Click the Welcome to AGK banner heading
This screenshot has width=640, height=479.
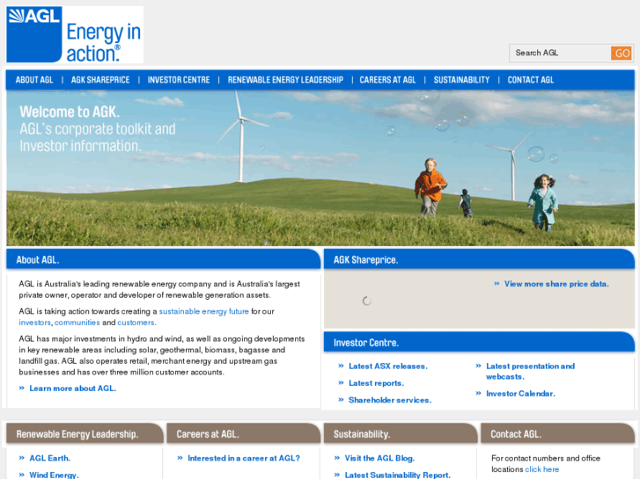click(x=70, y=112)
